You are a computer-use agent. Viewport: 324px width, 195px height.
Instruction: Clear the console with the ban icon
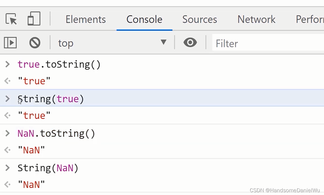(35, 43)
